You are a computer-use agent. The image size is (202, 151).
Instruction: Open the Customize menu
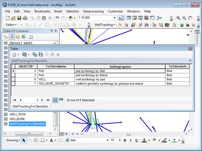(115, 11)
